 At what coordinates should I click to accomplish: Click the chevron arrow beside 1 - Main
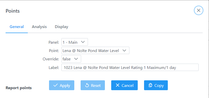click(x=83, y=42)
